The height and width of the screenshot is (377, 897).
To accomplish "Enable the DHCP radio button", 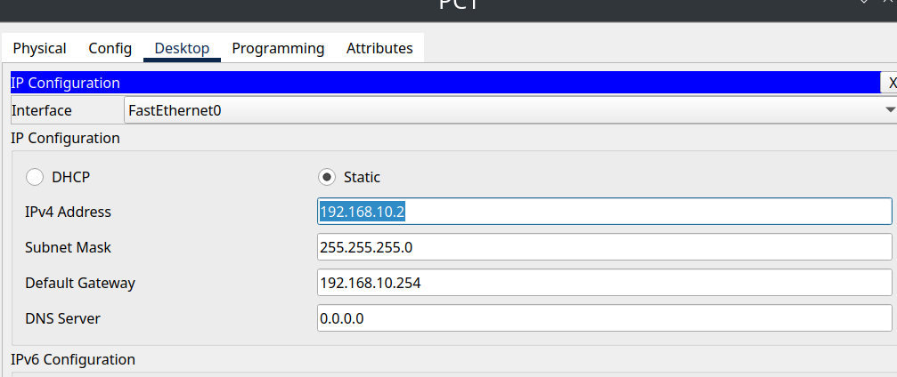I will pyautogui.click(x=35, y=177).
